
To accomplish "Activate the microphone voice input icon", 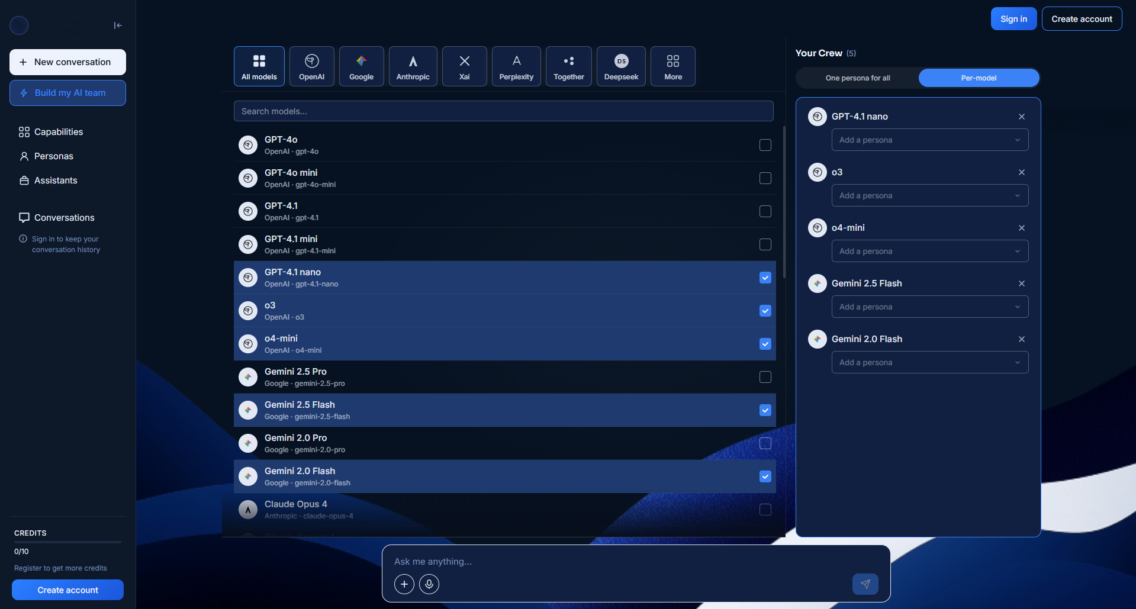I will pos(429,584).
